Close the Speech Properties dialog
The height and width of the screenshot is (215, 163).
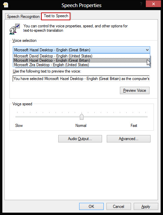[x=153, y=4]
